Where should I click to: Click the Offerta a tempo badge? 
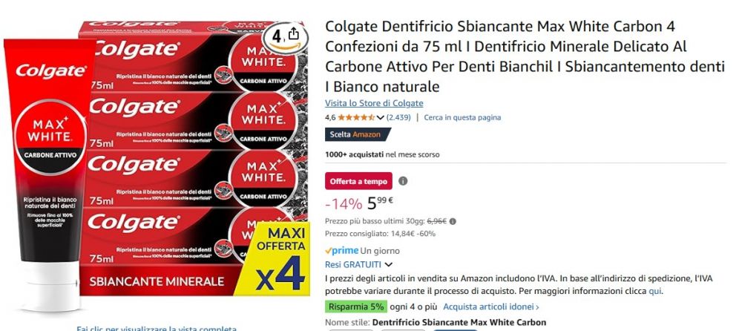(358, 181)
